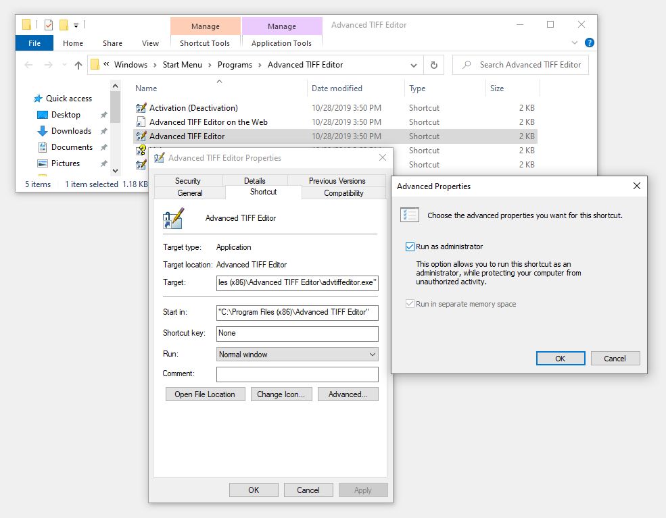
Task: Expand the address bar history dropdown
Action: (413, 66)
